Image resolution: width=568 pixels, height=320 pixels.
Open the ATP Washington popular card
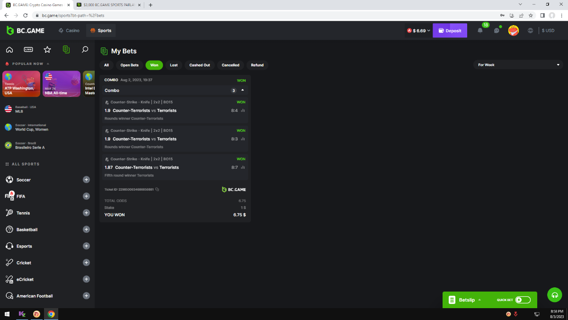[21, 84]
